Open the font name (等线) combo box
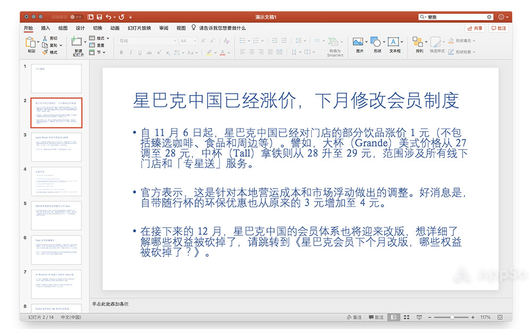Screen dimensions: 532x329 pos(147,41)
